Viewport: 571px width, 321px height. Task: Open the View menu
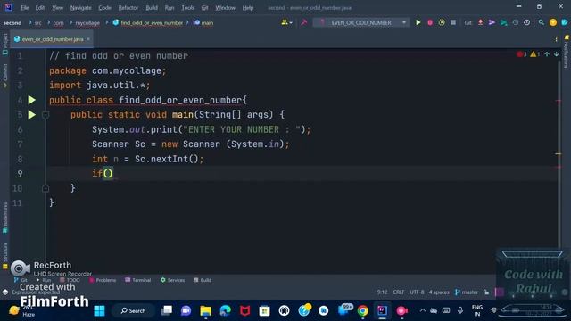click(57, 8)
